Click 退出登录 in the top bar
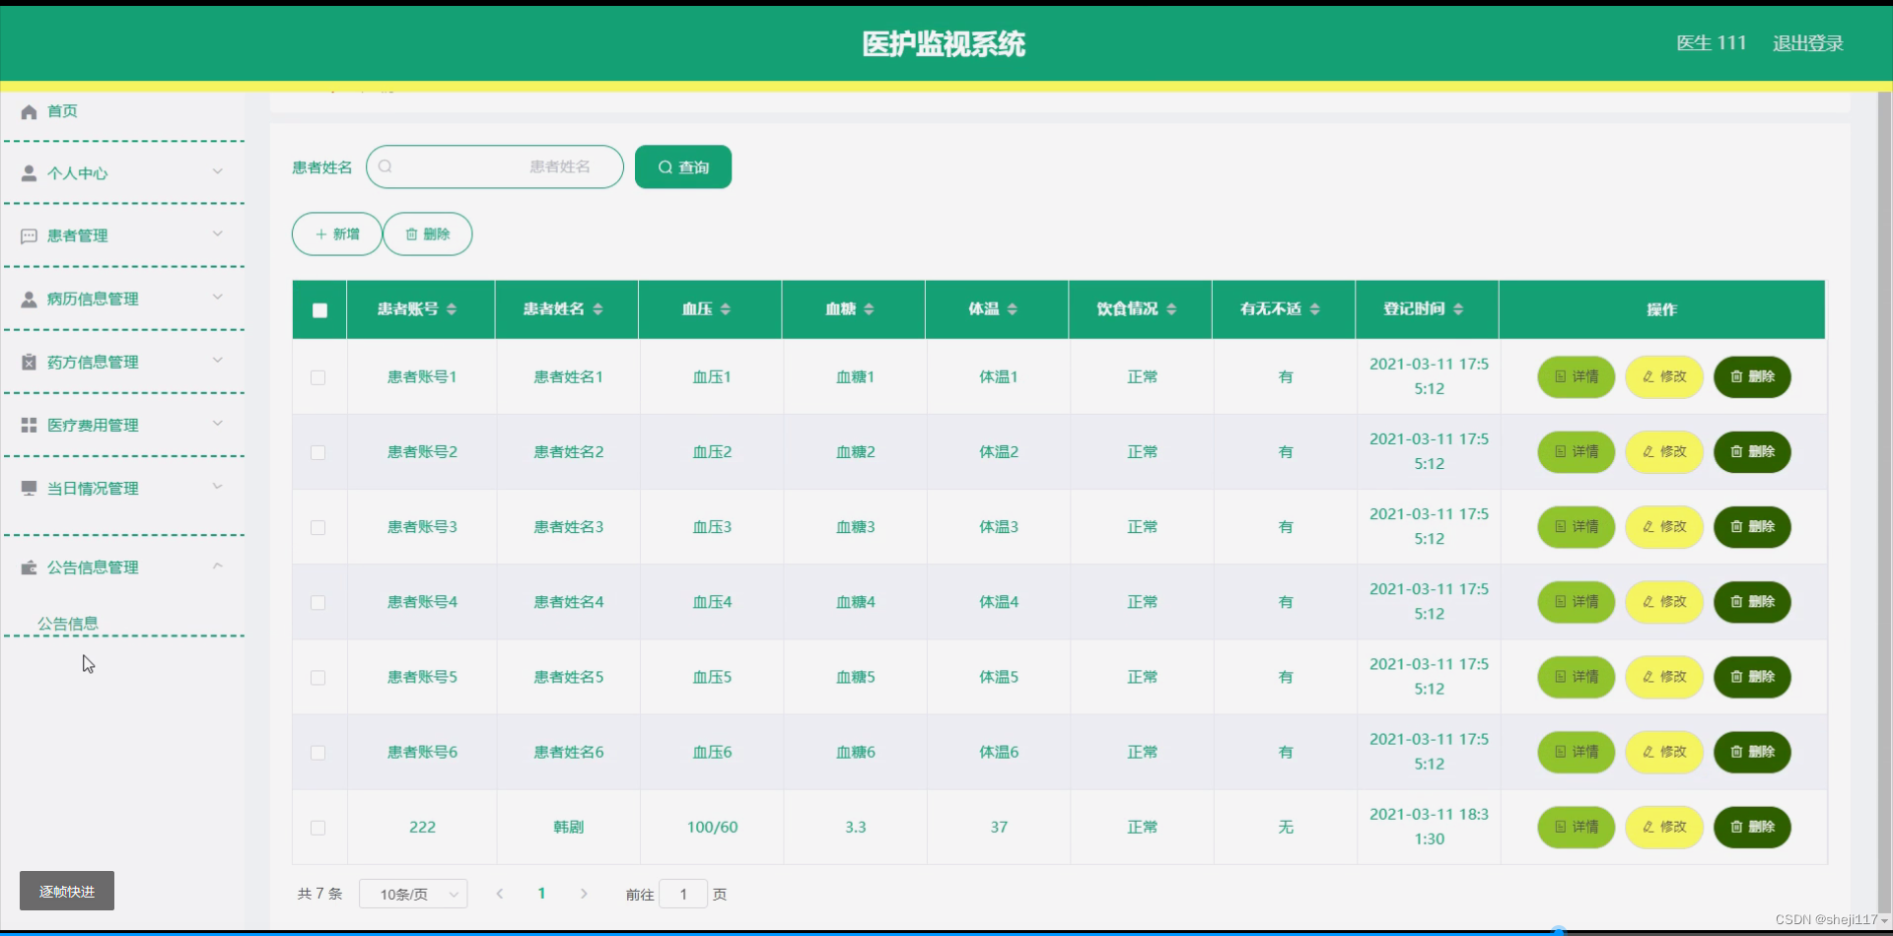This screenshot has width=1893, height=936. [1808, 42]
